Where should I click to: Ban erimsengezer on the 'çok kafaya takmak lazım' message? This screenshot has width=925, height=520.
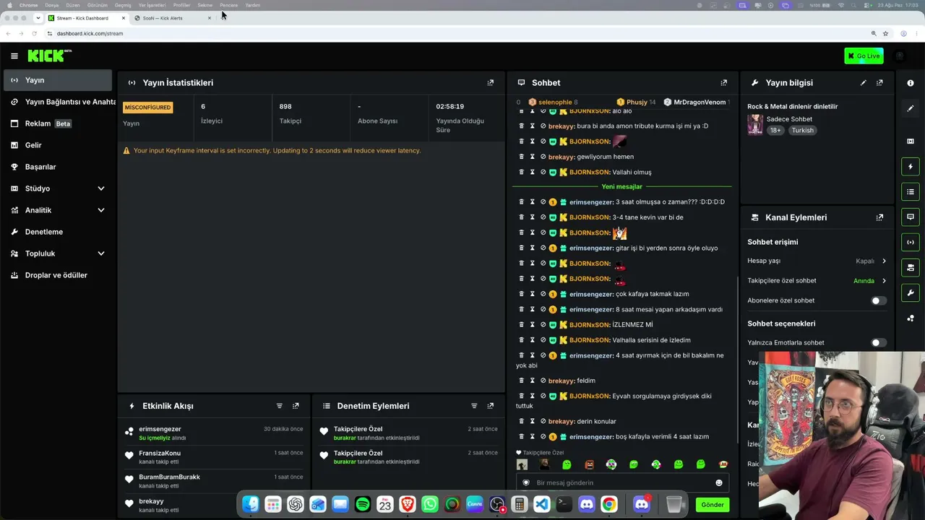[x=543, y=294]
